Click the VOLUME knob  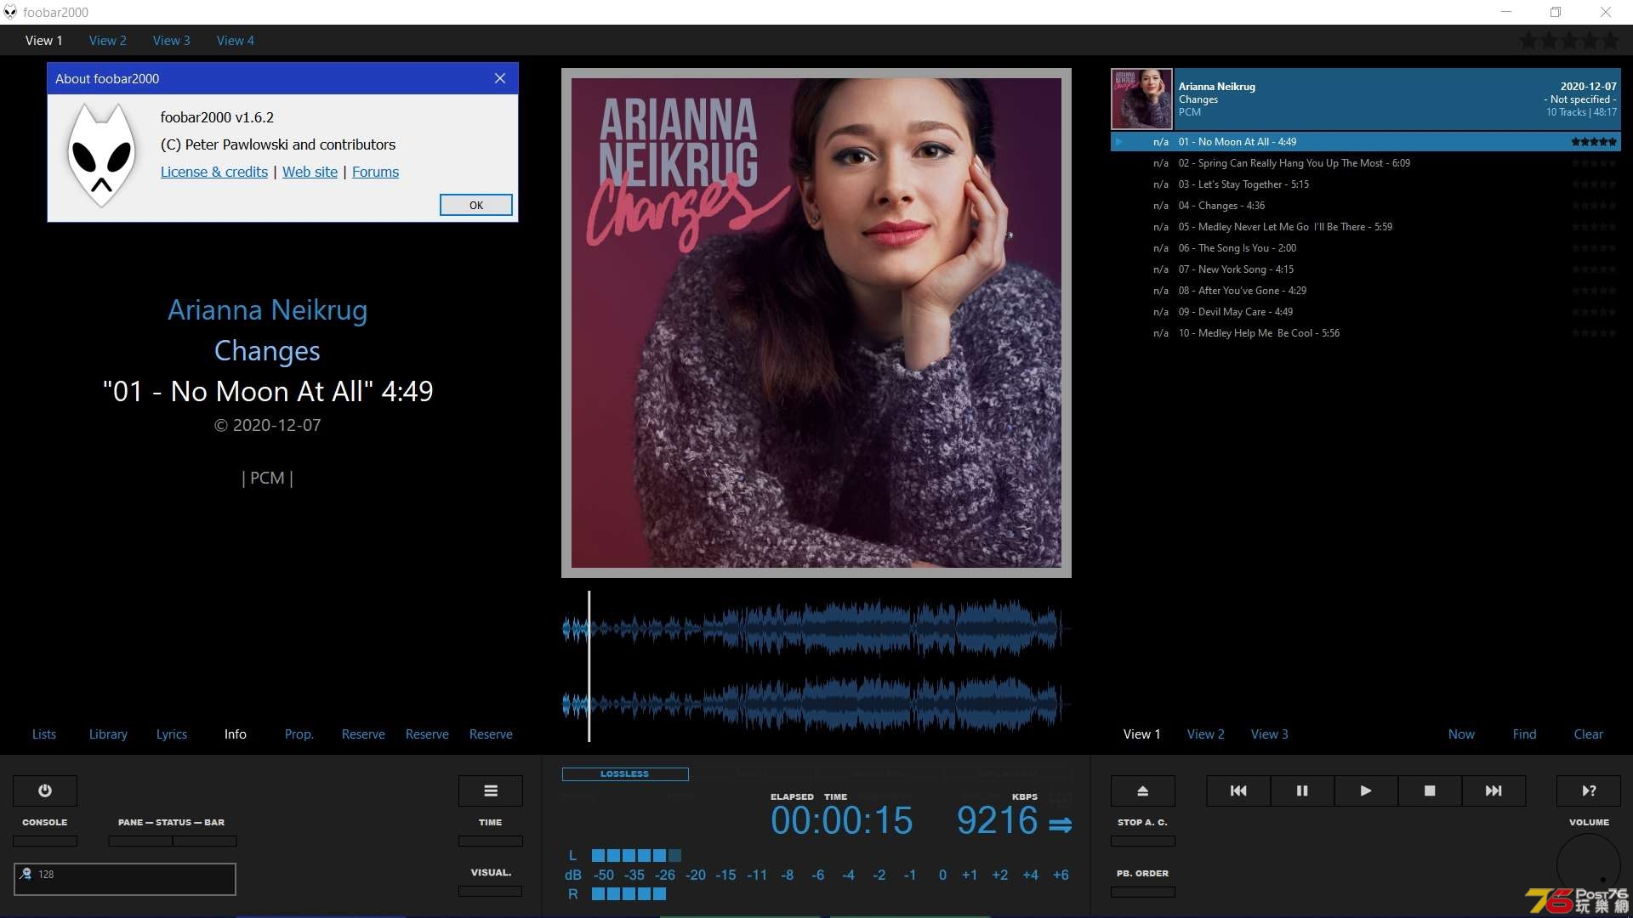coord(1589,865)
